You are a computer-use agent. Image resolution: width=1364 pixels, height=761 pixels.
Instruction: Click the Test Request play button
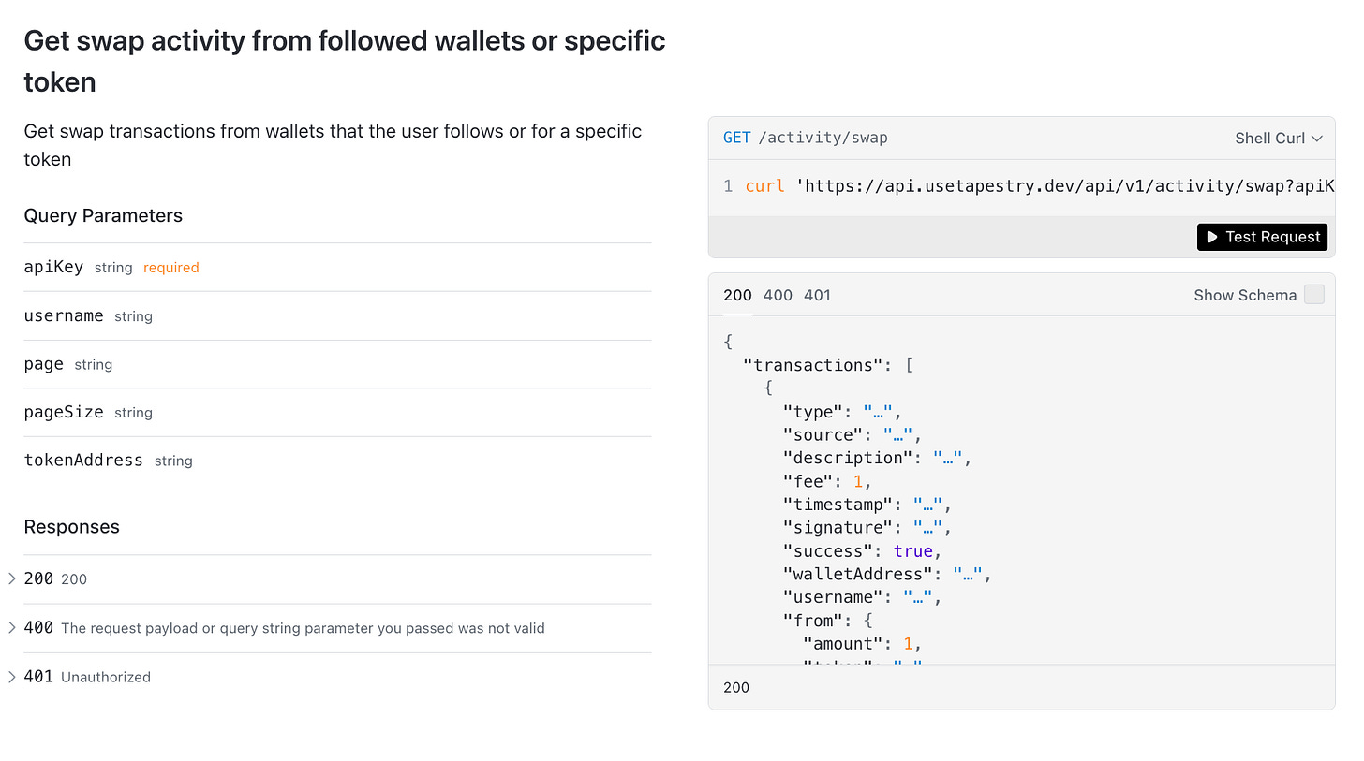click(1262, 237)
